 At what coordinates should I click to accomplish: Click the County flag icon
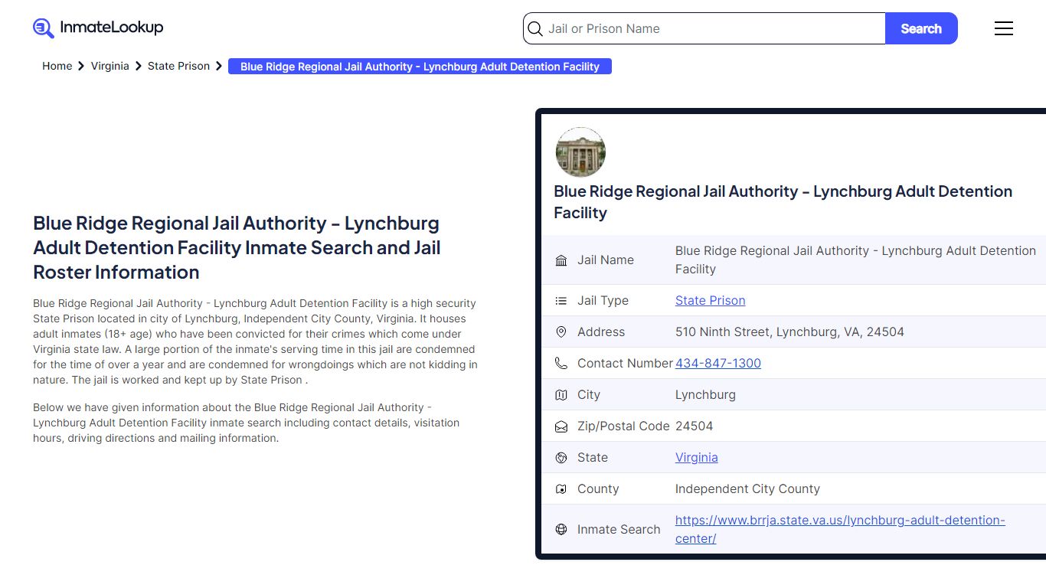pyautogui.click(x=561, y=489)
